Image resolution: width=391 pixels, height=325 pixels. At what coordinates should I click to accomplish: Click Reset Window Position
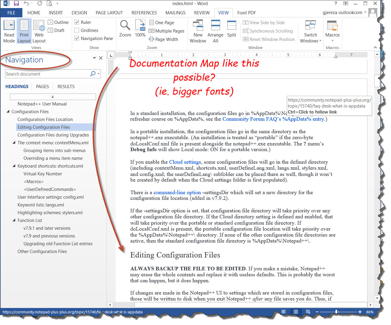[269, 39]
